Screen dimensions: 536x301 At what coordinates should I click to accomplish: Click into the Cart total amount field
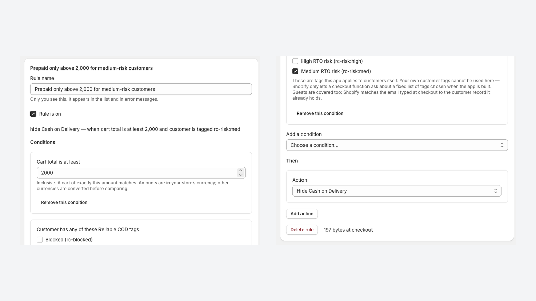(x=137, y=173)
